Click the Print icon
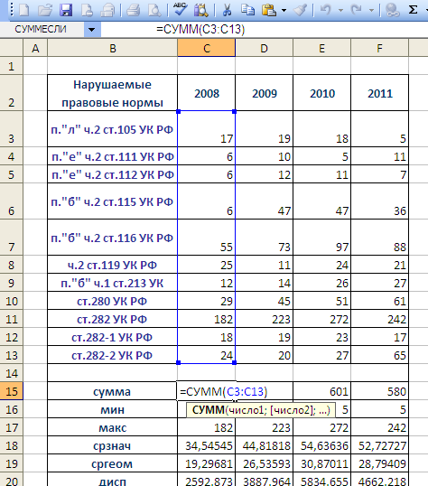The image size is (428, 486). pyautogui.click(x=107, y=10)
